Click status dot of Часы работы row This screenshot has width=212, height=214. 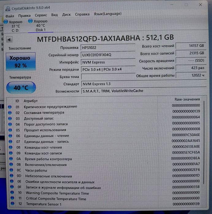click(11, 170)
